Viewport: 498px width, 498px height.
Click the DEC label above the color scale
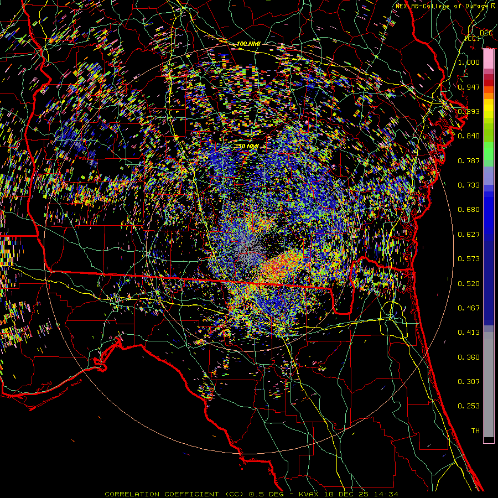click(x=486, y=33)
